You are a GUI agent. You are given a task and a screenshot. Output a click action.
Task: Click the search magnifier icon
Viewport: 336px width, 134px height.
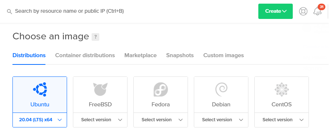point(9,12)
